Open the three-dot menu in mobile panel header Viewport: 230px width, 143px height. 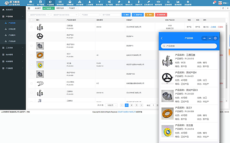click(204, 38)
